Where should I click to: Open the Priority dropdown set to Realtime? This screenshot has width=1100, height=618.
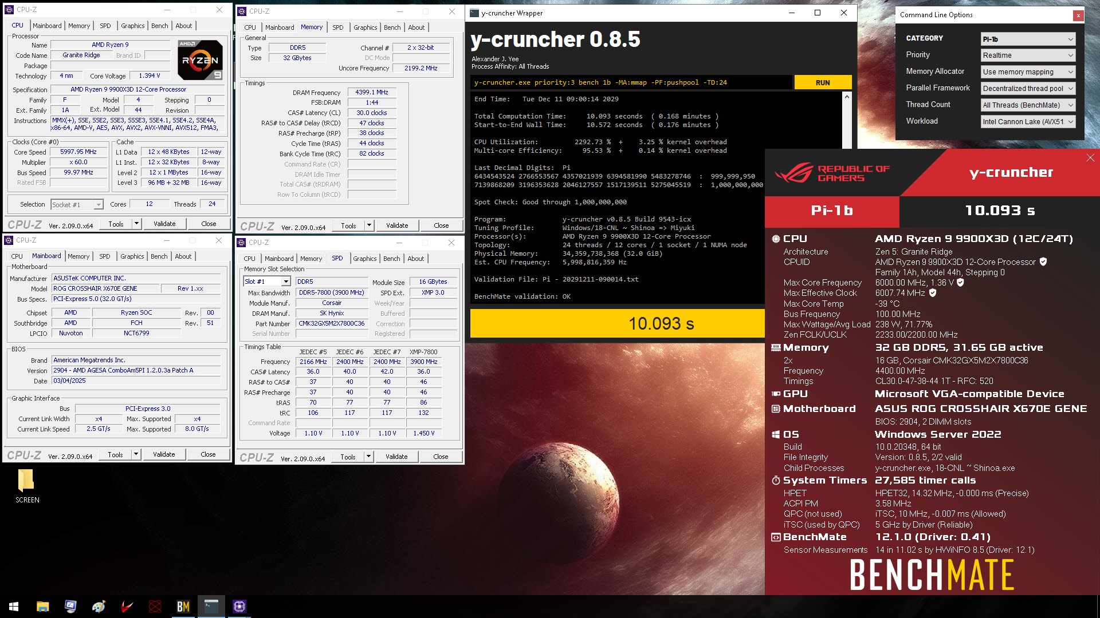(1028, 56)
